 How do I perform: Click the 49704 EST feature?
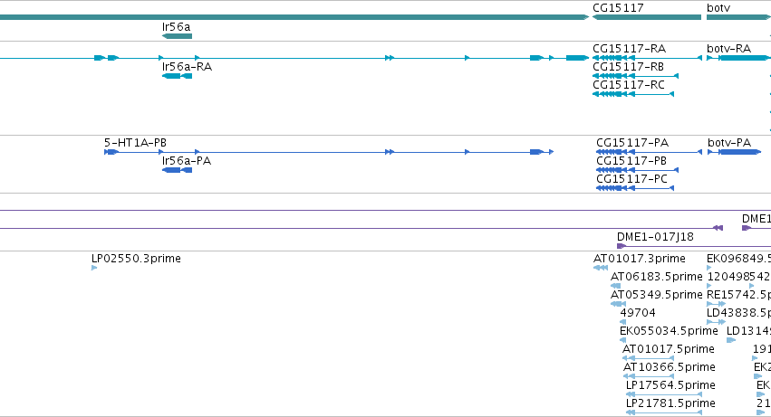623,322
